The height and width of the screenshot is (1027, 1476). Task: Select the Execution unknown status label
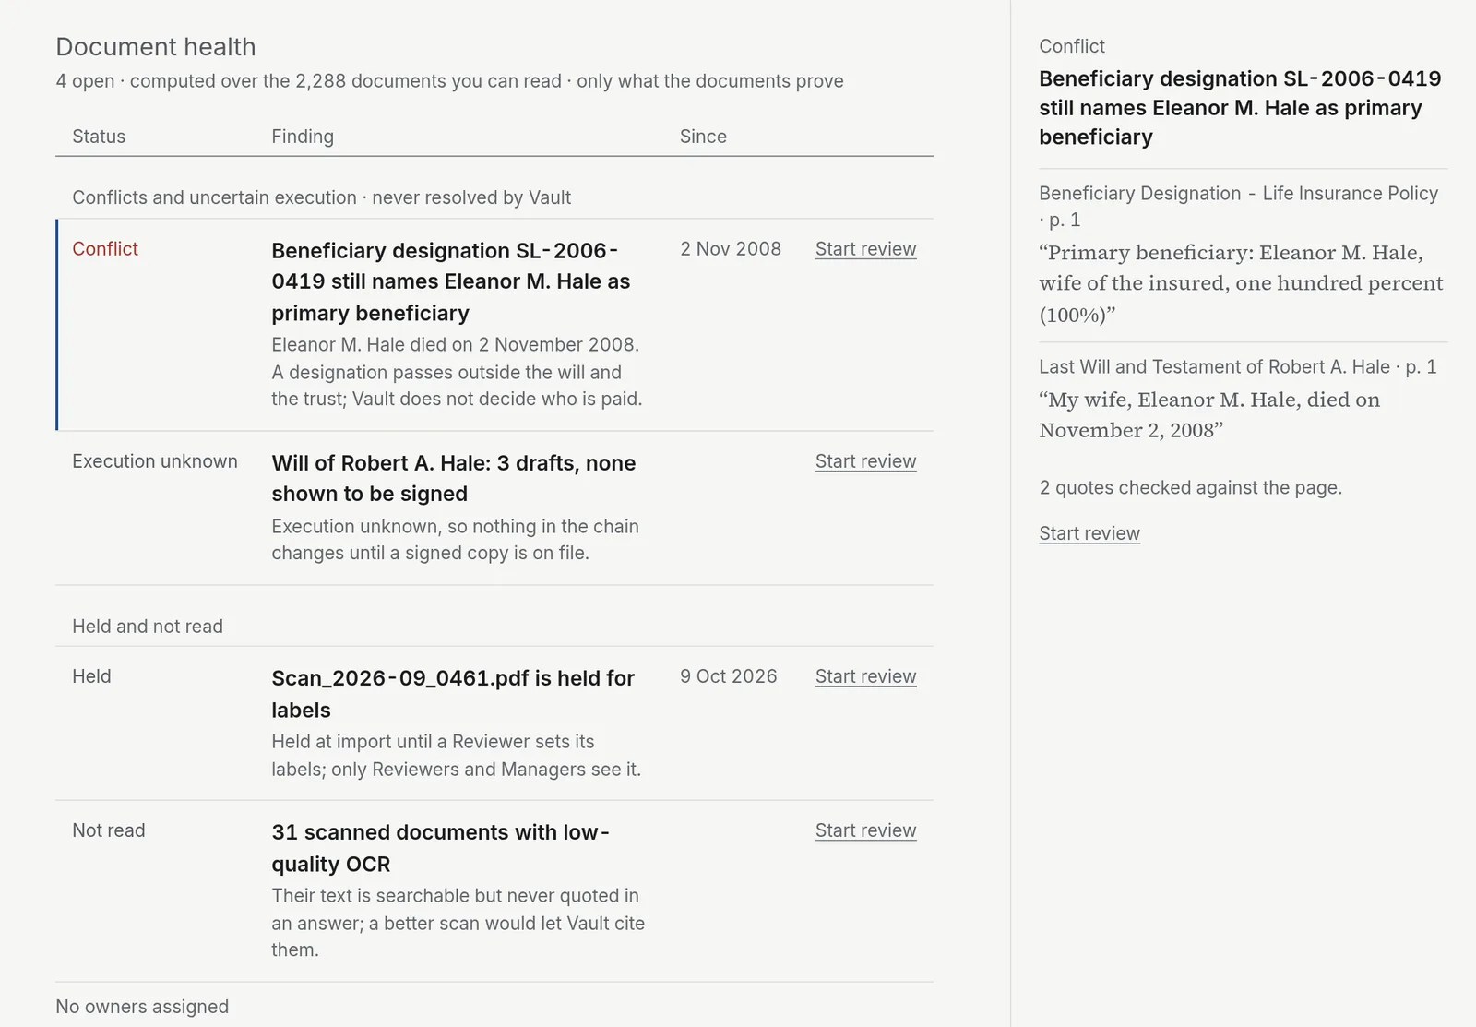(x=155, y=461)
